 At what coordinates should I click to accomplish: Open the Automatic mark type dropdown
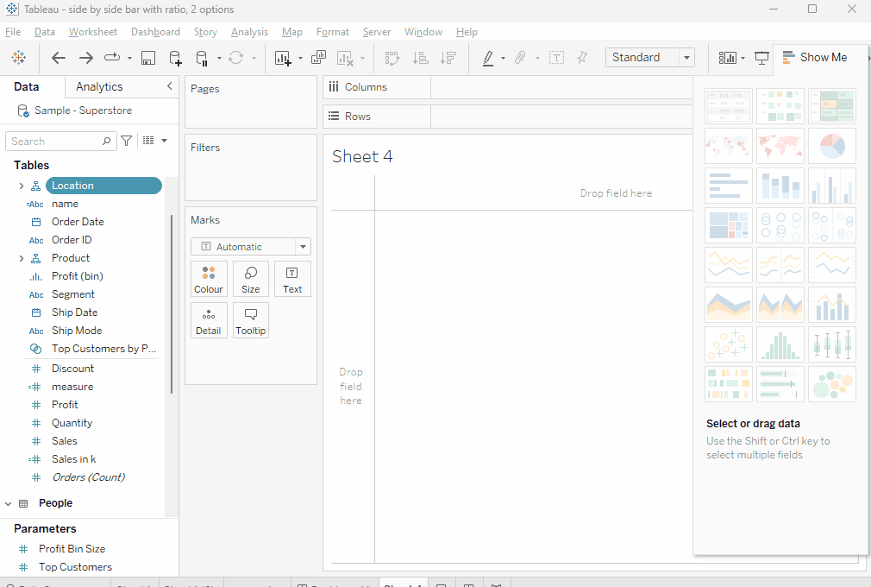pyautogui.click(x=250, y=247)
